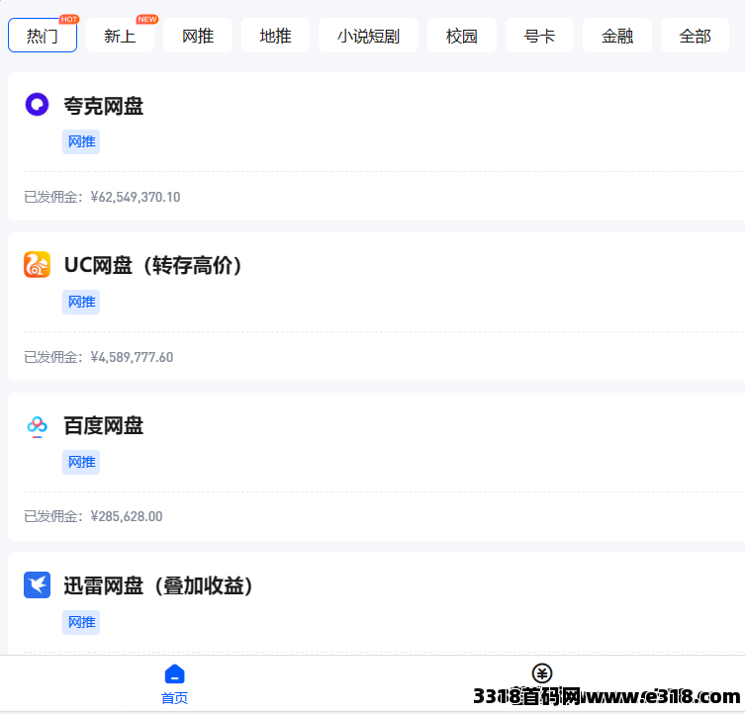Select the 号卡 tab
Screen dimensions: 745x714
[x=540, y=36]
